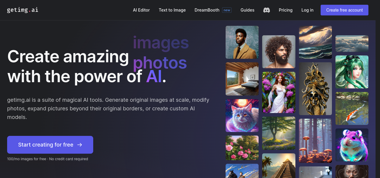380x178 pixels.
Task: Select the red mushroom forest image
Action: [x=315, y=141]
